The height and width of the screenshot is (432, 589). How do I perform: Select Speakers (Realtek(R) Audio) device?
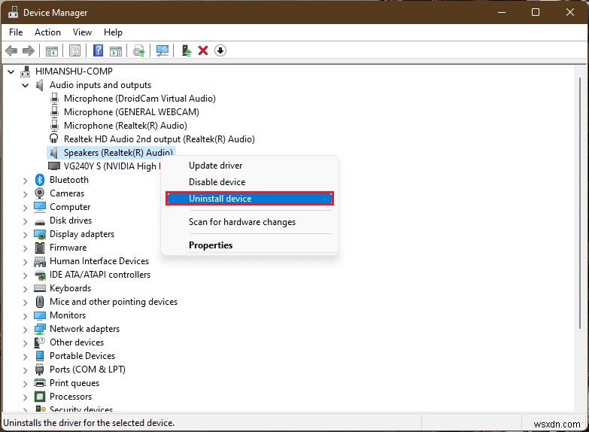(x=118, y=153)
